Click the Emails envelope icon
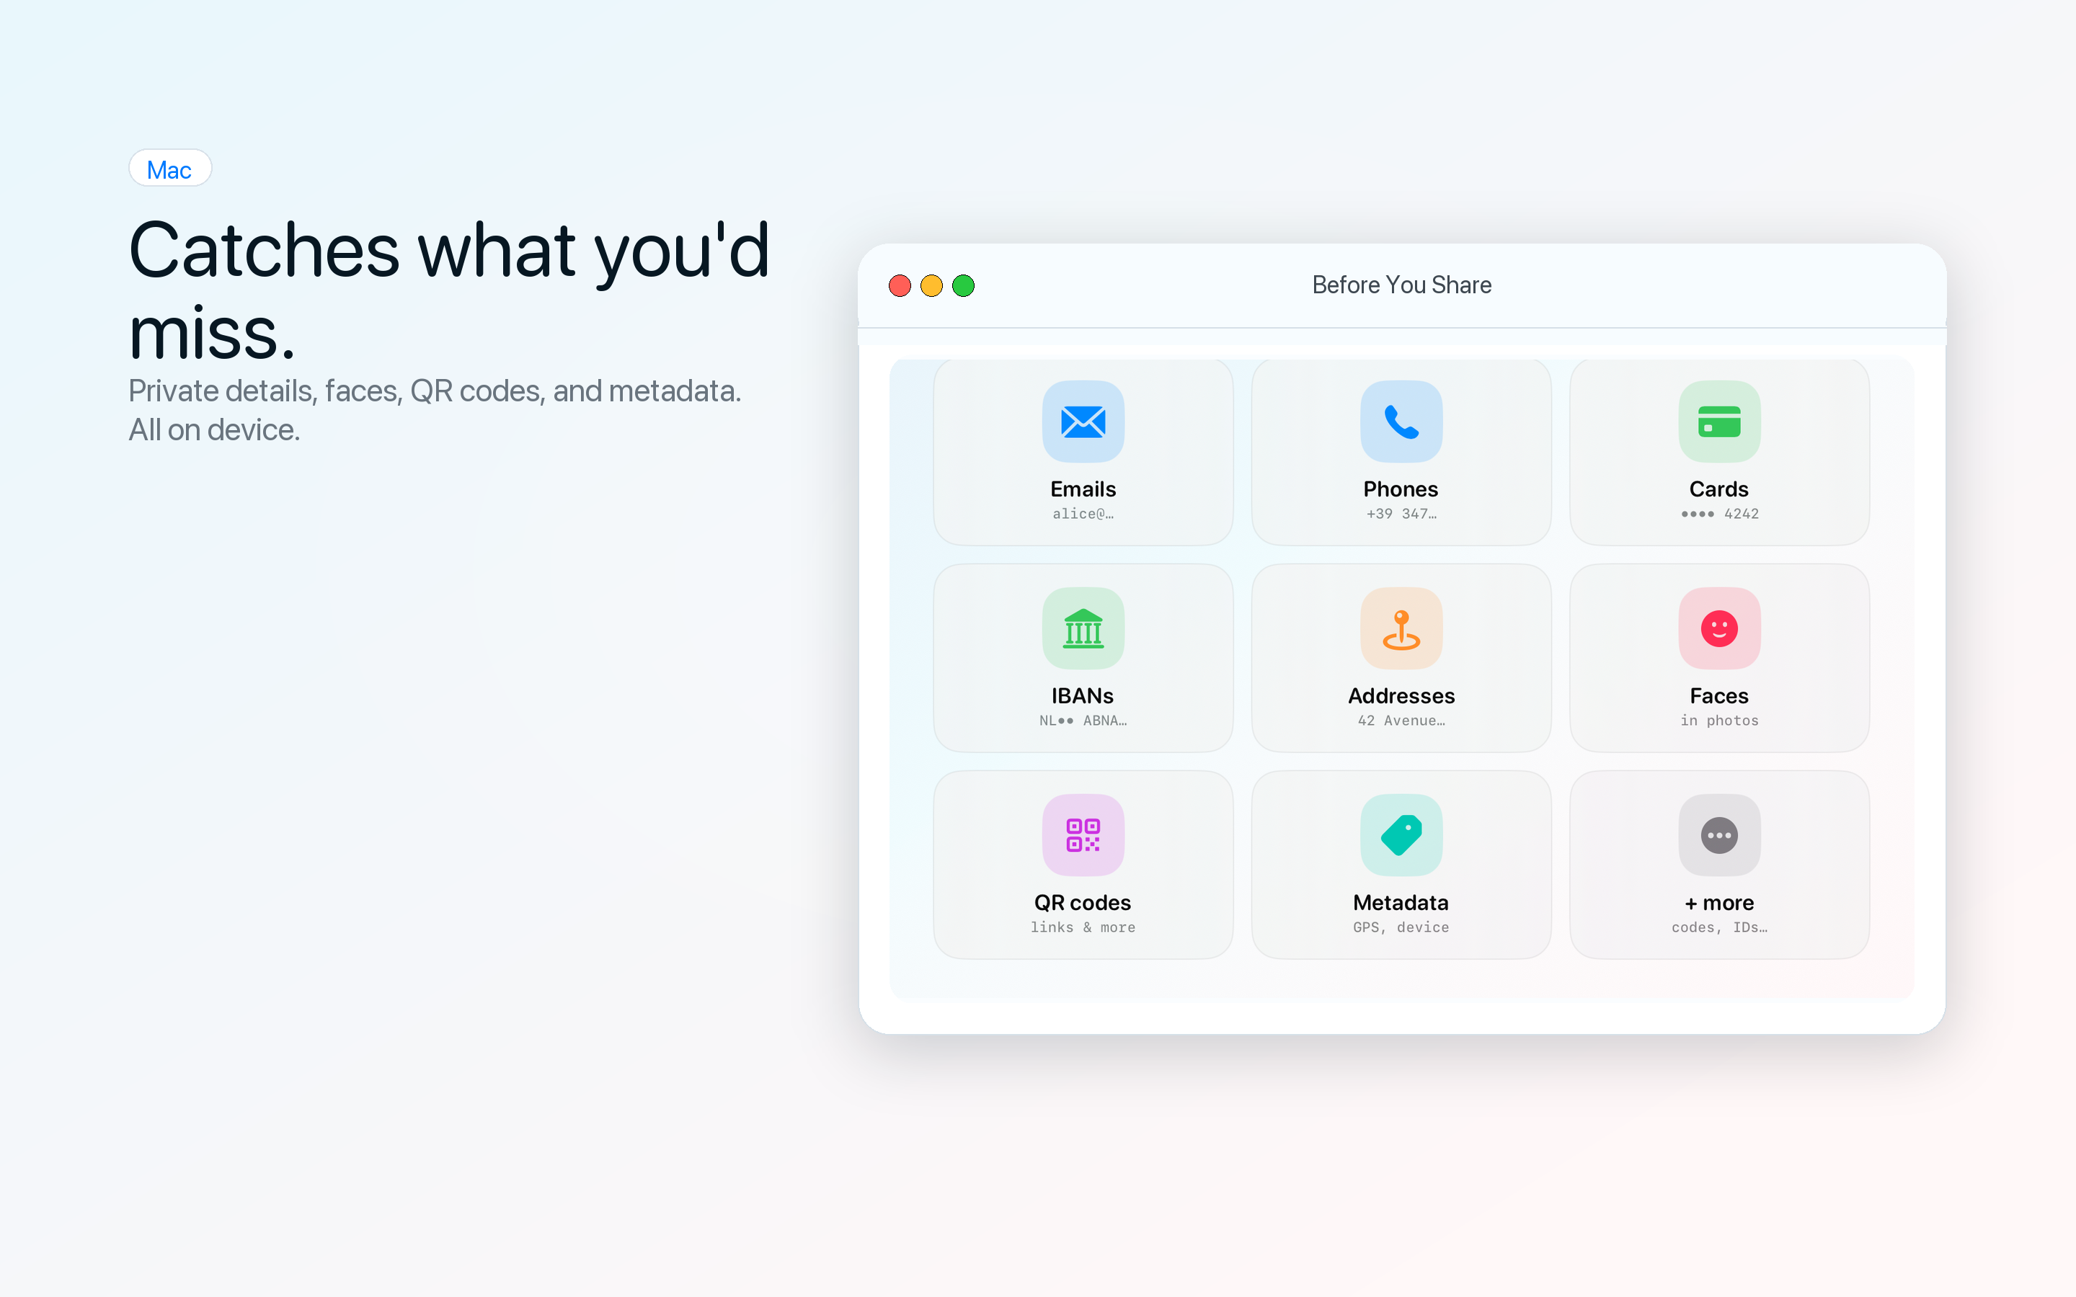The height and width of the screenshot is (1297, 2076). (1083, 422)
